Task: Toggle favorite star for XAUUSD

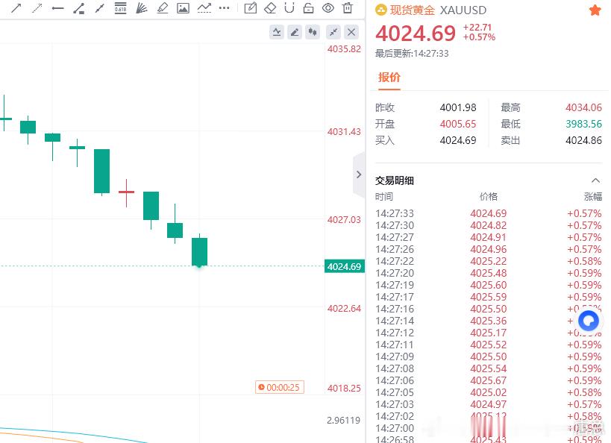Action: point(595,10)
